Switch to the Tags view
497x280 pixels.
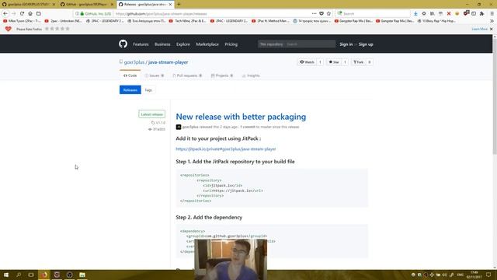point(148,90)
